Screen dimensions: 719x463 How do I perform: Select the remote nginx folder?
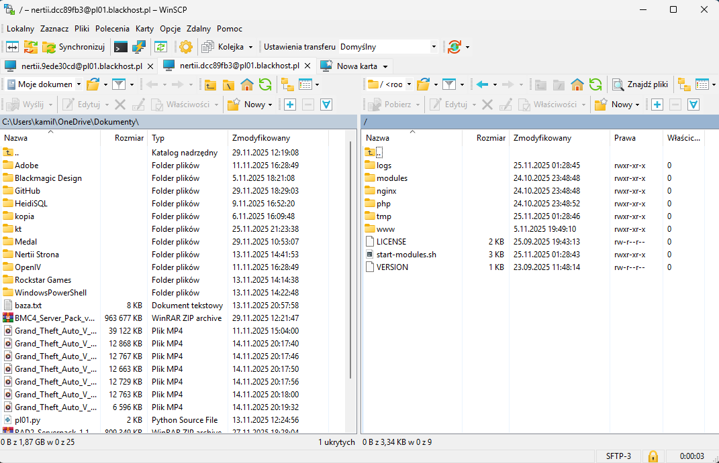[386, 191]
